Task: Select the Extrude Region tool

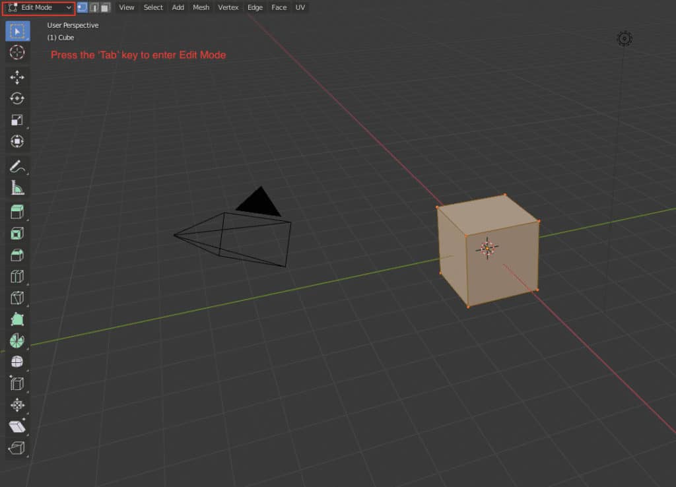Action: point(17,211)
